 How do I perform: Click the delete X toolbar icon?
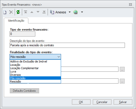click(11, 12)
